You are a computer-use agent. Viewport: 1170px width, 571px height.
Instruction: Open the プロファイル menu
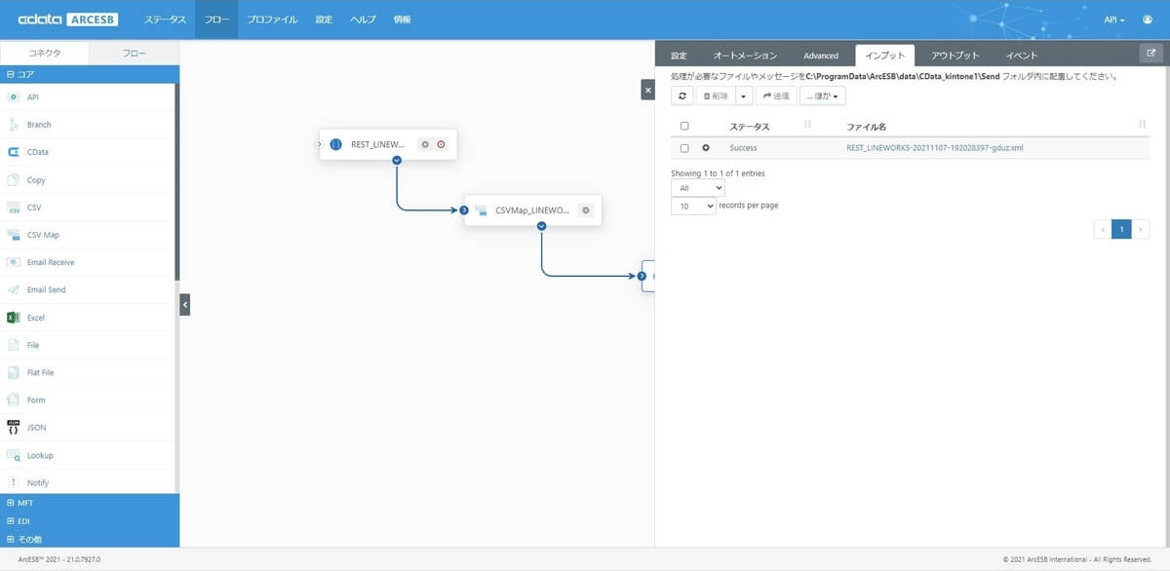click(x=272, y=19)
